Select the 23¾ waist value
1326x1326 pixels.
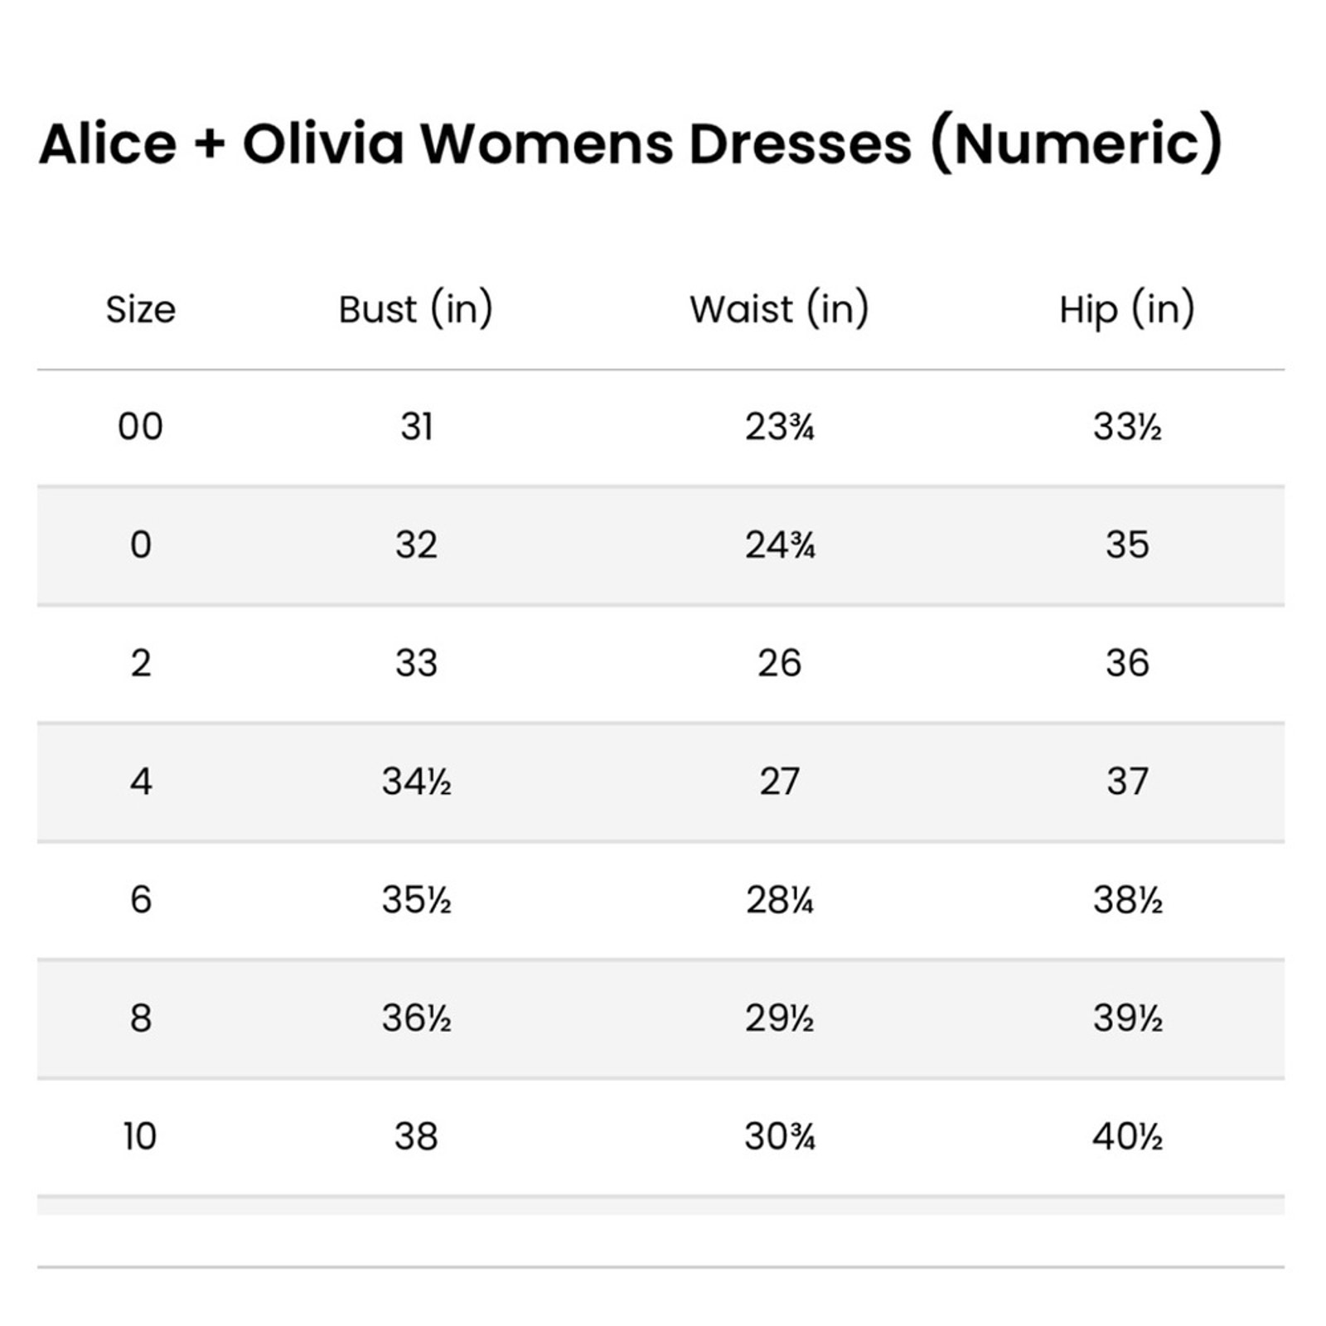pyautogui.click(x=780, y=427)
